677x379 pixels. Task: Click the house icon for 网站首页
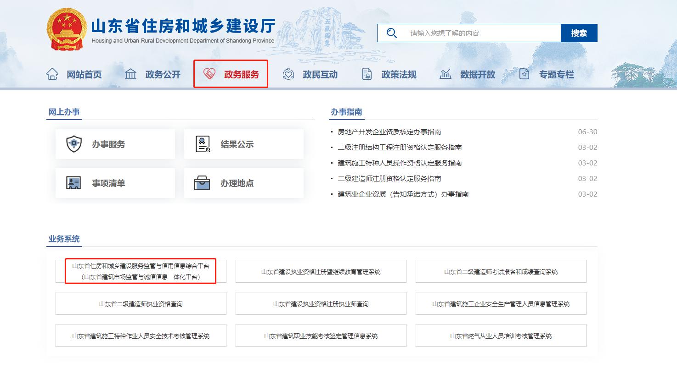tap(52, 74)
